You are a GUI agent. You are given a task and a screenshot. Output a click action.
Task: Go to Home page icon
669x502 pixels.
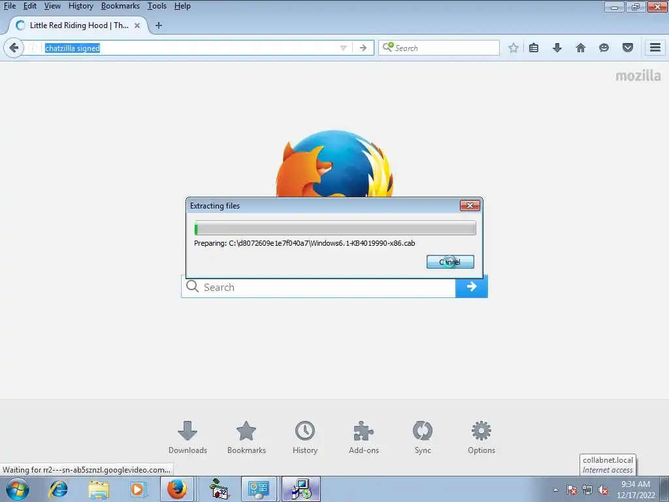point(581,48)
